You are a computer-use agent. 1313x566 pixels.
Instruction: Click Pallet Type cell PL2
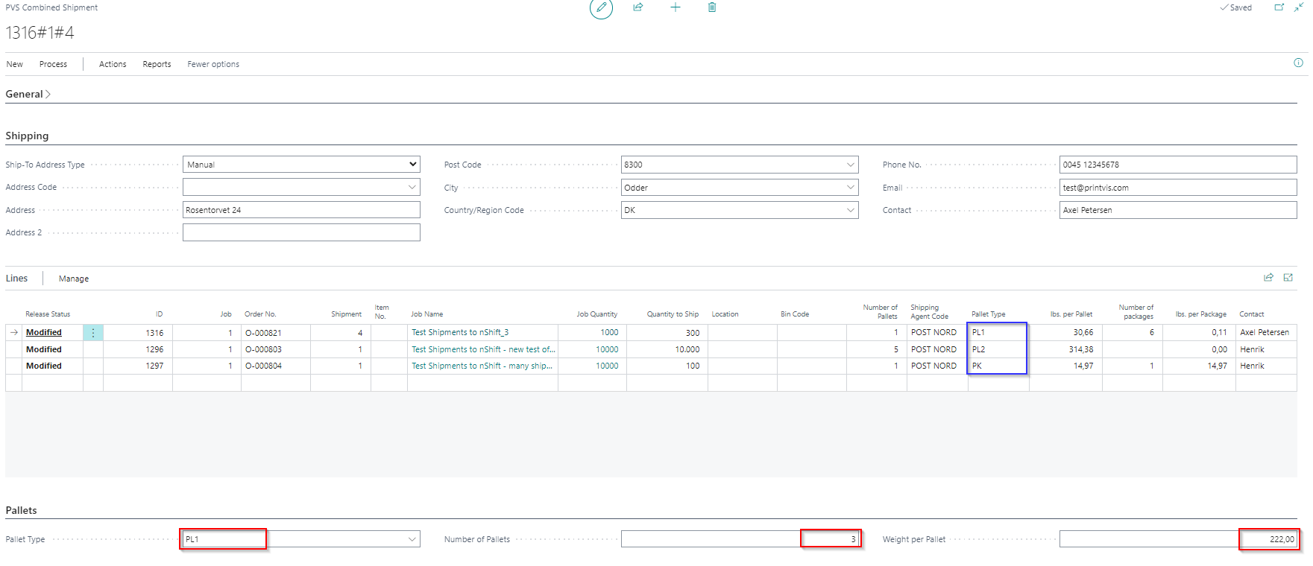998,349
